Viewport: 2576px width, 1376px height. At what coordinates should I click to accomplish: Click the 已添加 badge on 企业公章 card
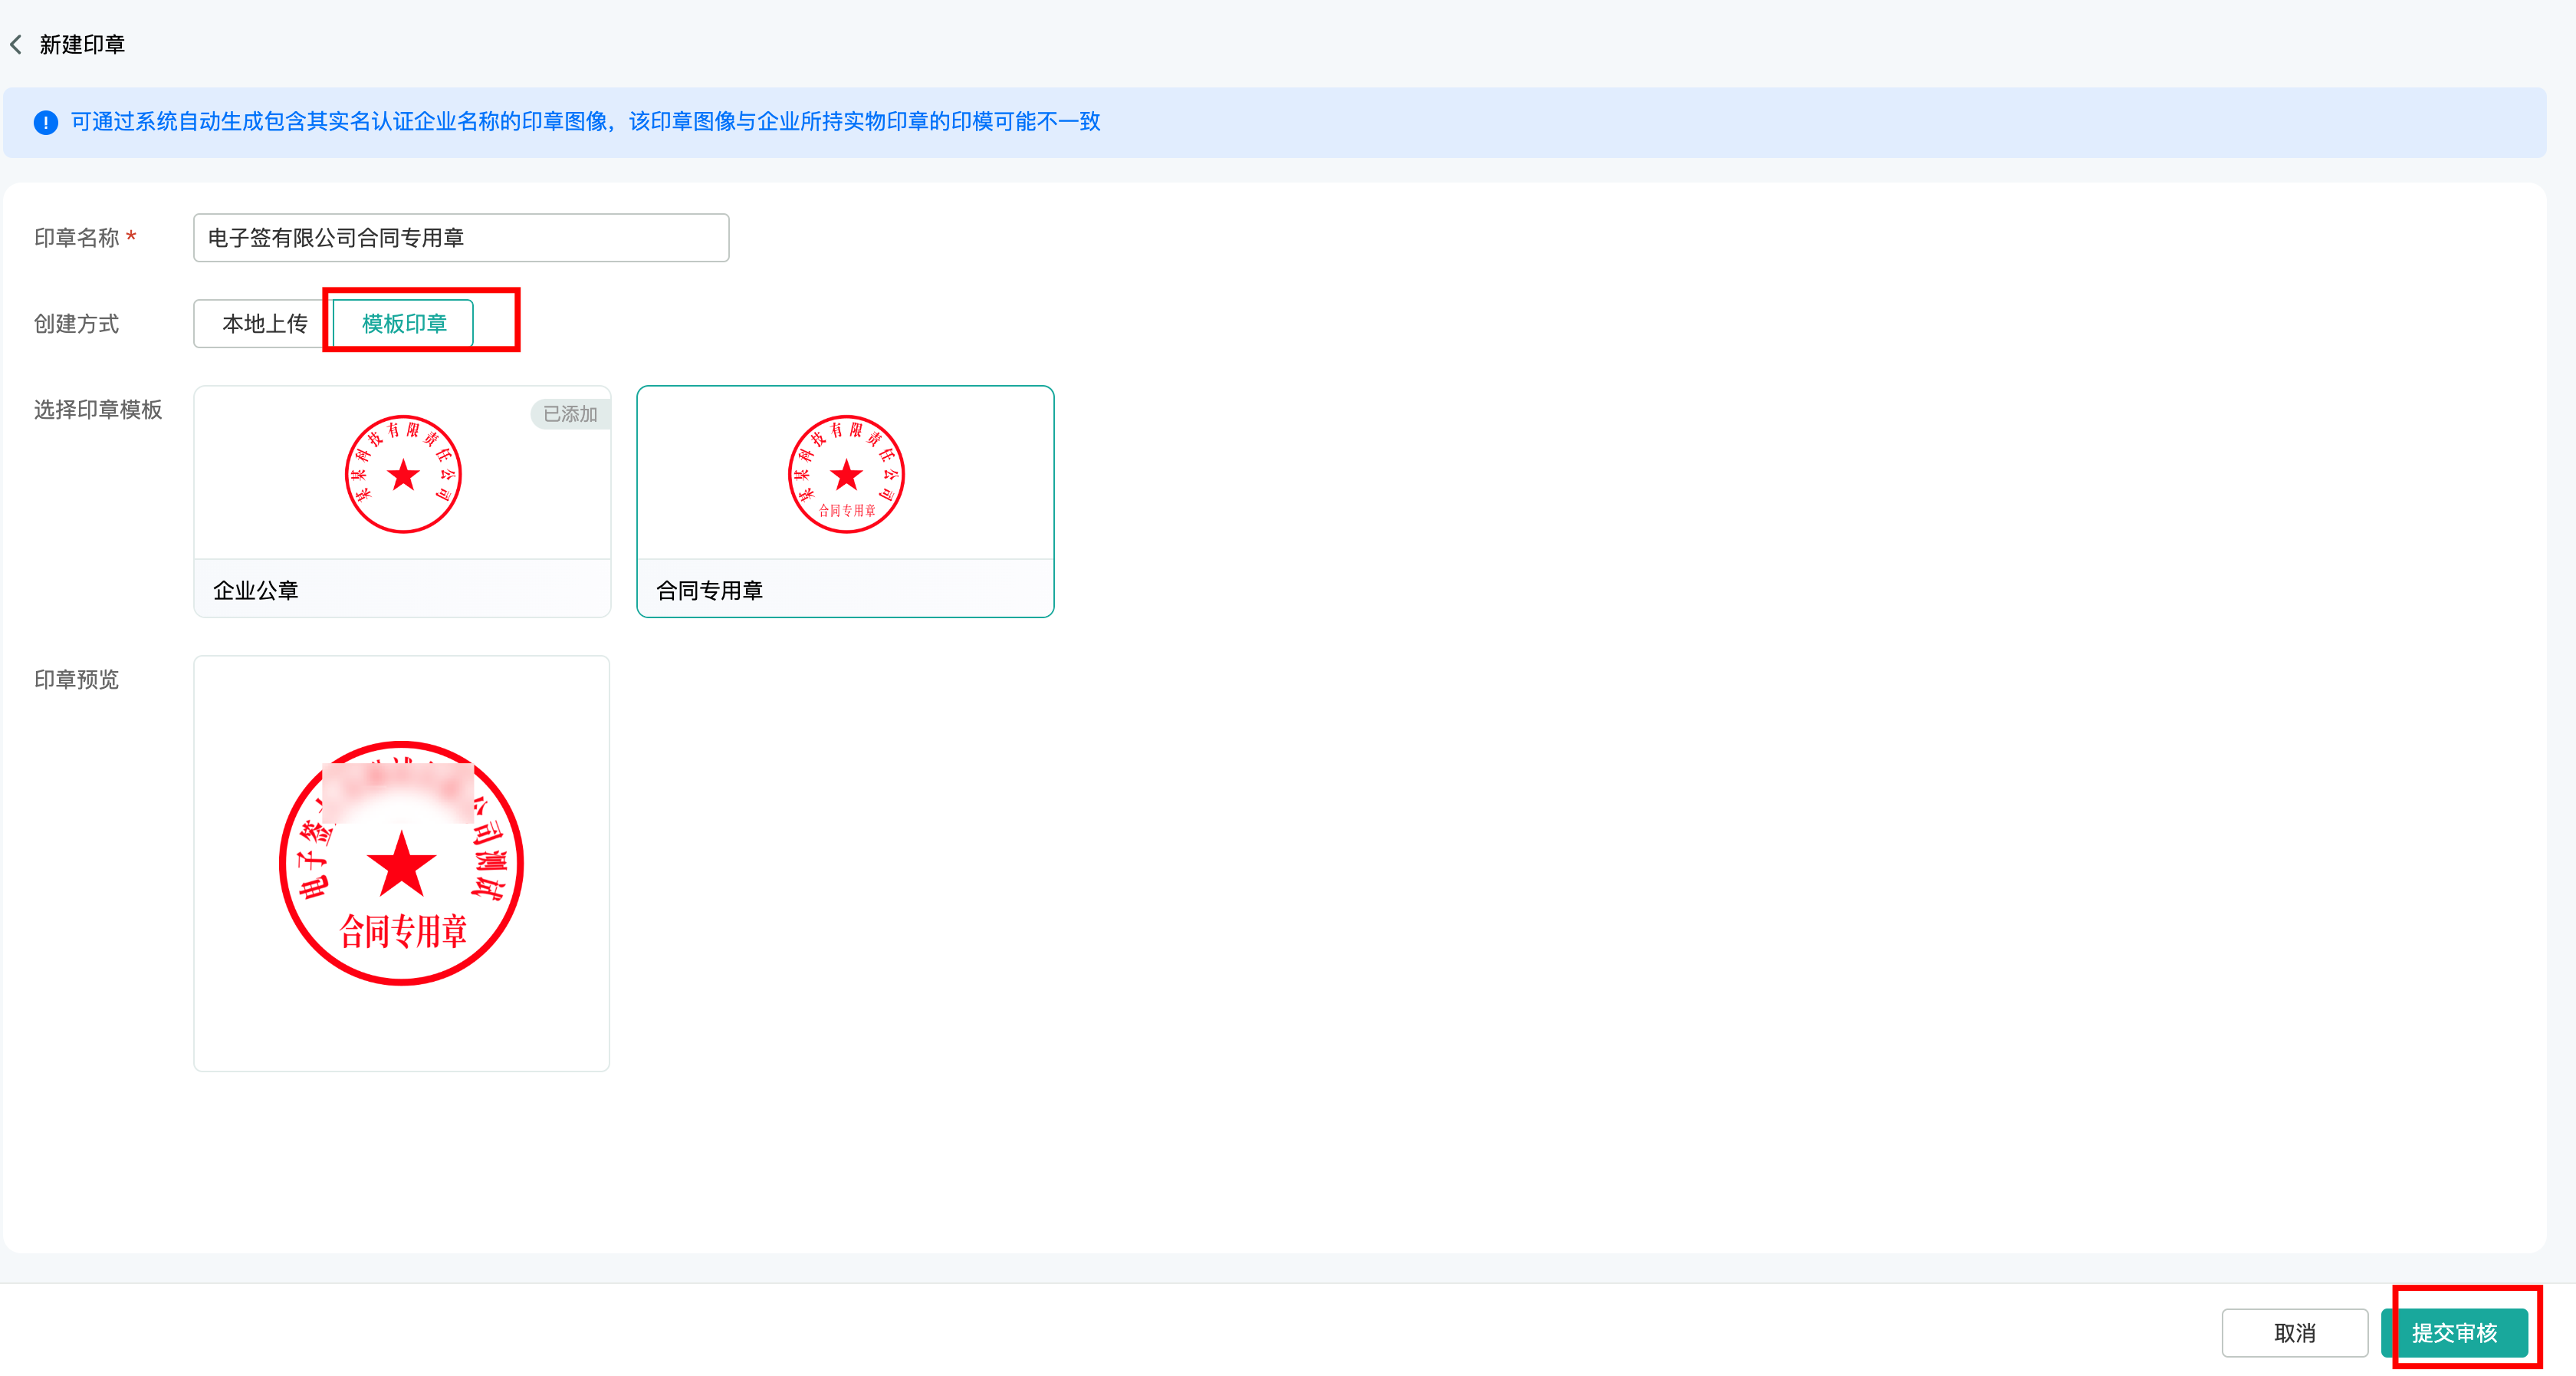(570, 414)
